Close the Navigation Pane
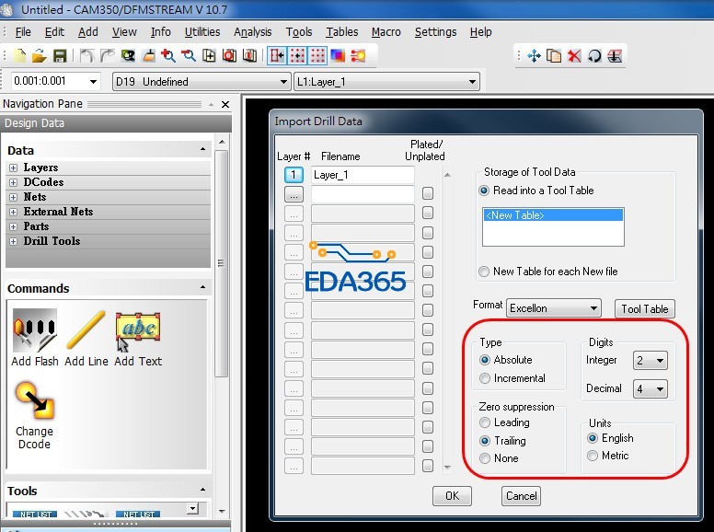714x532 pixels. coord(225,104)
